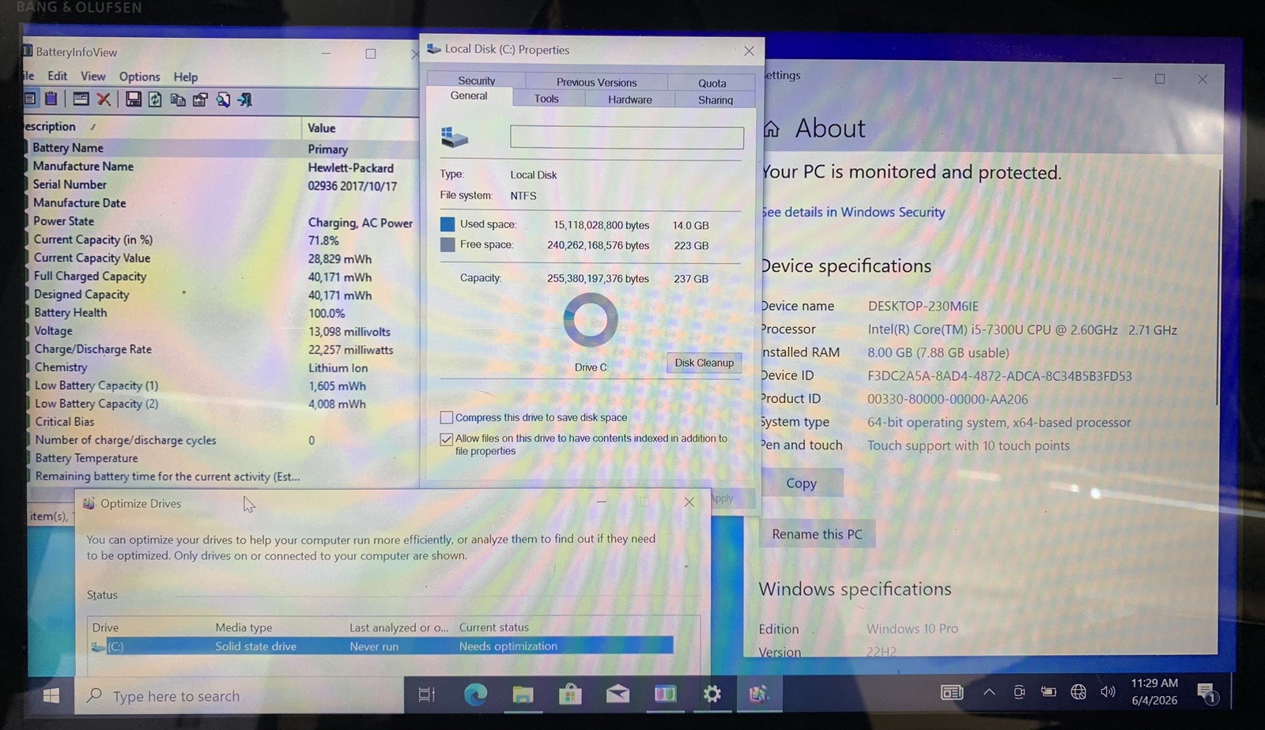Open Task View from the taskbar
The width and height of the screenshot is (1265, 730).
click(x=427, y=694)
